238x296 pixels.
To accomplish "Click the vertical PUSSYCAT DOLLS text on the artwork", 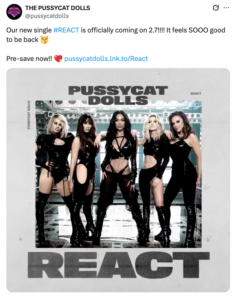I will [29, 115].
